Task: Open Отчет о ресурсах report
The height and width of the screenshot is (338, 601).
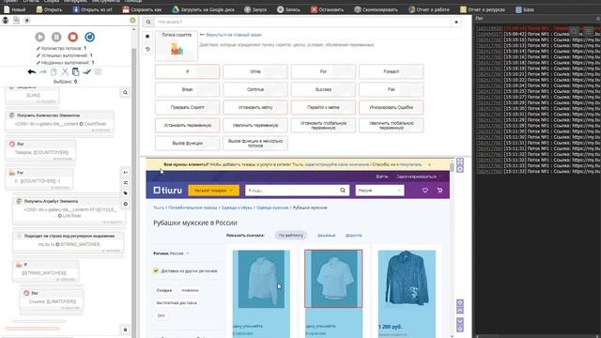Action: (483, 9)
